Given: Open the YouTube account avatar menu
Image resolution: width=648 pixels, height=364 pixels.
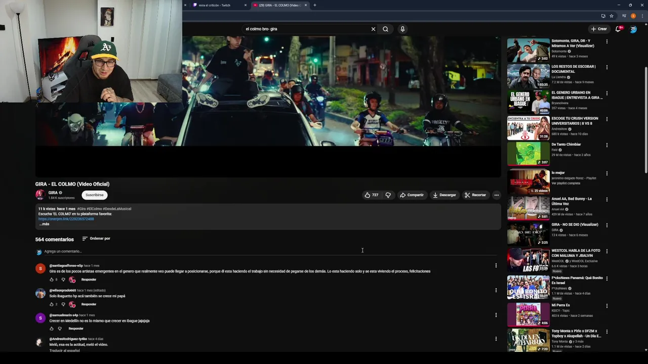Looking at the screenshot, I should pos(633,29).
